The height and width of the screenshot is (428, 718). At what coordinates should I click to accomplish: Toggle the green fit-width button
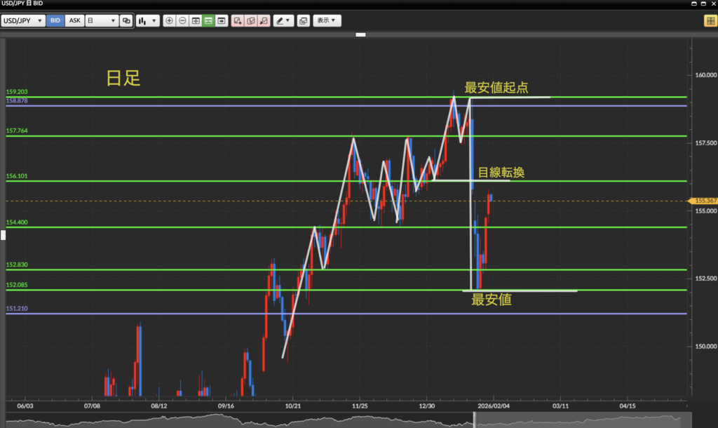pos(208,21)
